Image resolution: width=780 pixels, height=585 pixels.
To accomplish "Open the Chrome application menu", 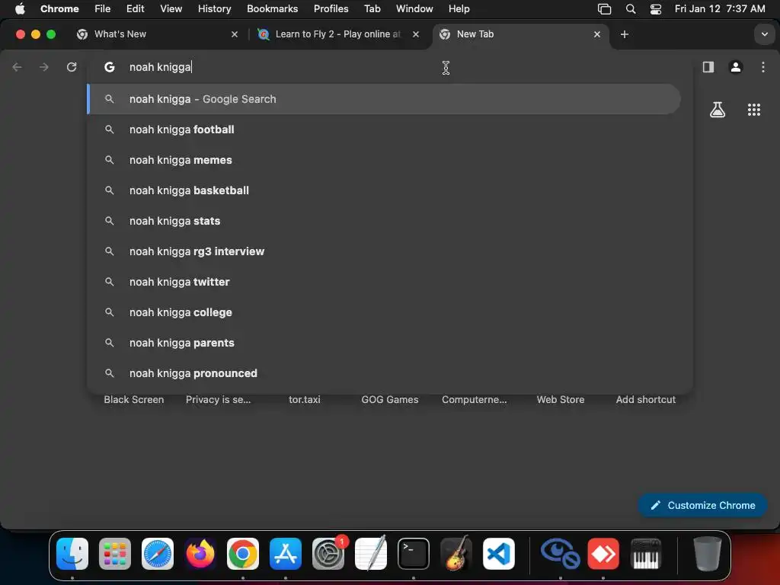I will tap(59, 8).
